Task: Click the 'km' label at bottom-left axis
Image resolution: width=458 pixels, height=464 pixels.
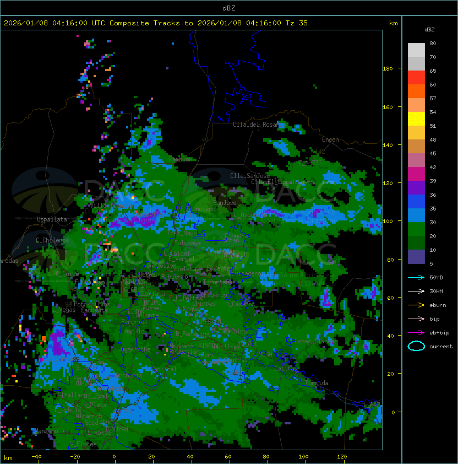Action: [x=8, y=458]
